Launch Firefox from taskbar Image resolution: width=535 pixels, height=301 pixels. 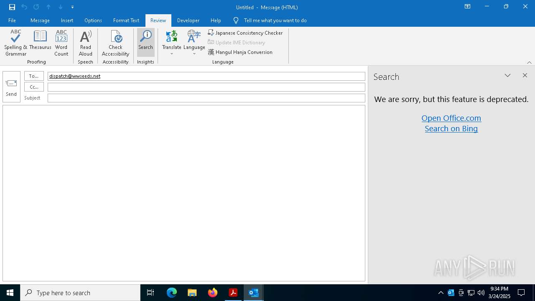tap(213, 293)
